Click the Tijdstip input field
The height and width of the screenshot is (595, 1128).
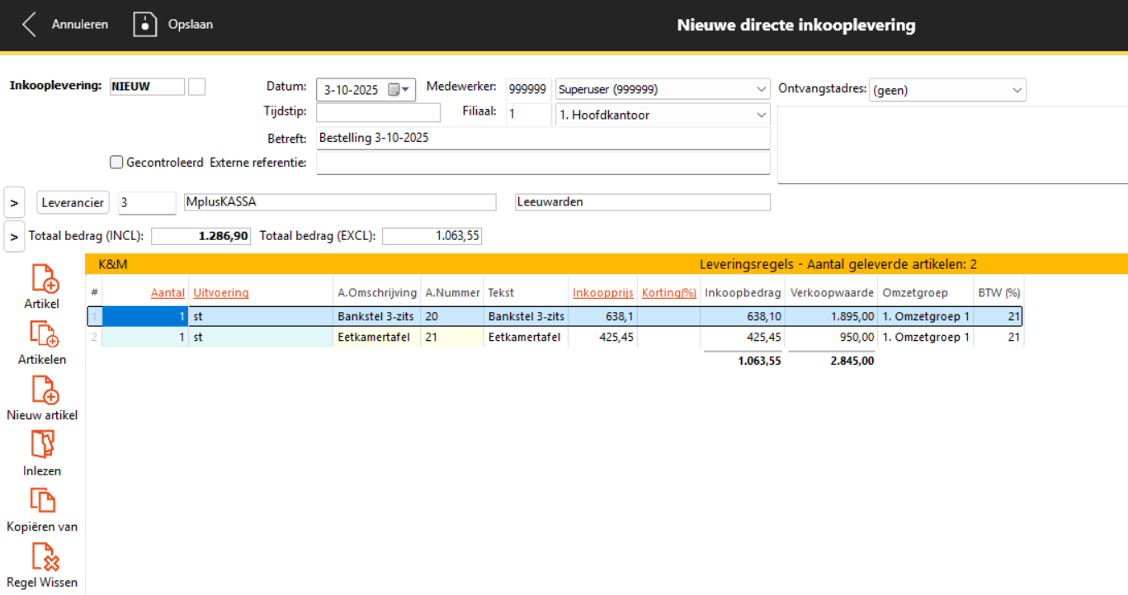(378, 113)
